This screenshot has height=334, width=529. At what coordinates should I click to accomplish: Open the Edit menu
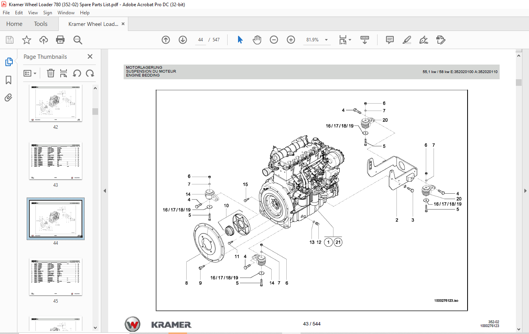click(x=19, y=13)
